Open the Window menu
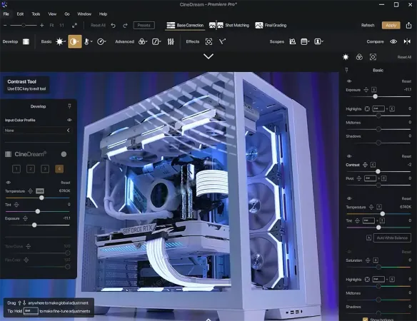Viewport: 417px width, 321px height. click(x=84, y=14)
